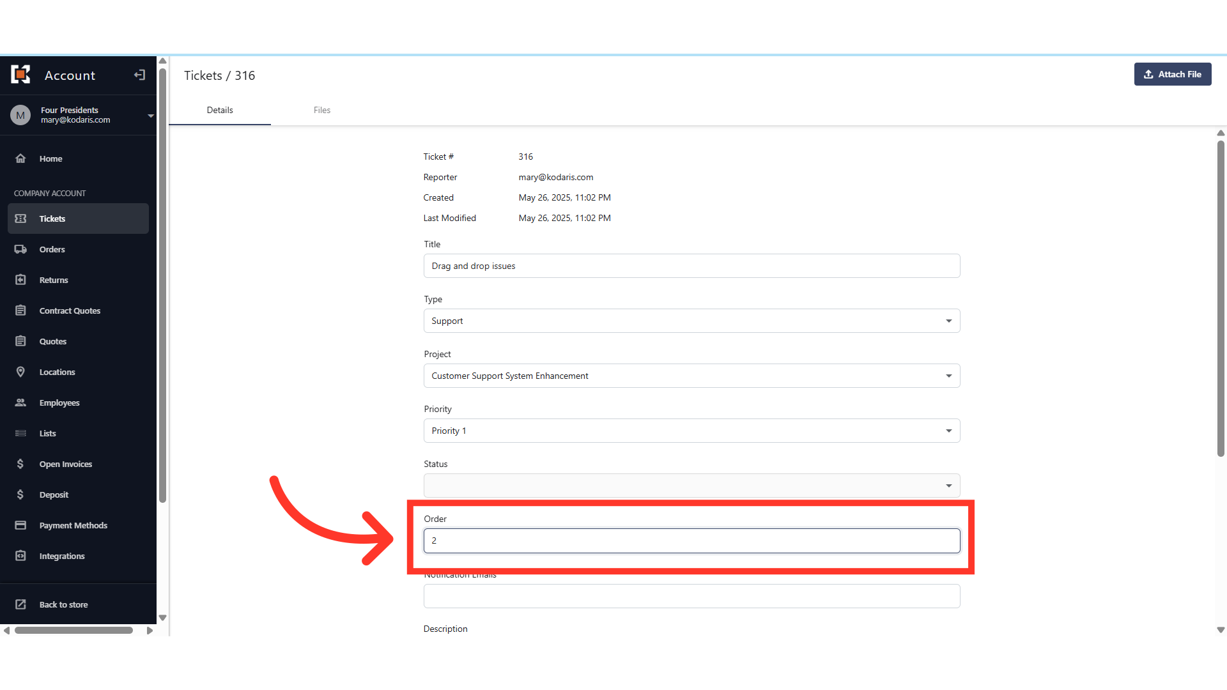Click the Payment Methods card icon
This screenshot has width=1227, height=690.
click(x=20, y=525)
